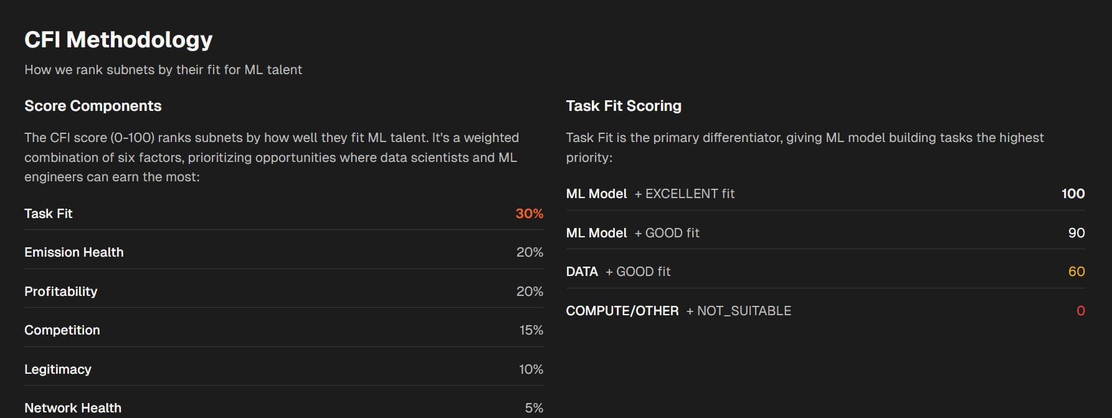This screenshot has width=1112, height=418.
Task: Click the Competition row label
Action: click(62, 330)
